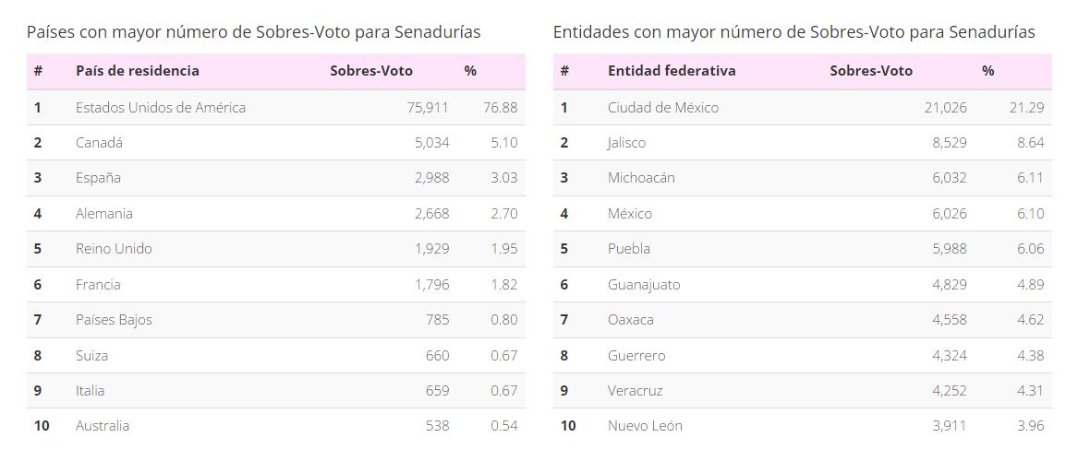Click the left table 'Sobres-Voto' header
This screenshot has width=1066, height=461.
tap(371, 71)
